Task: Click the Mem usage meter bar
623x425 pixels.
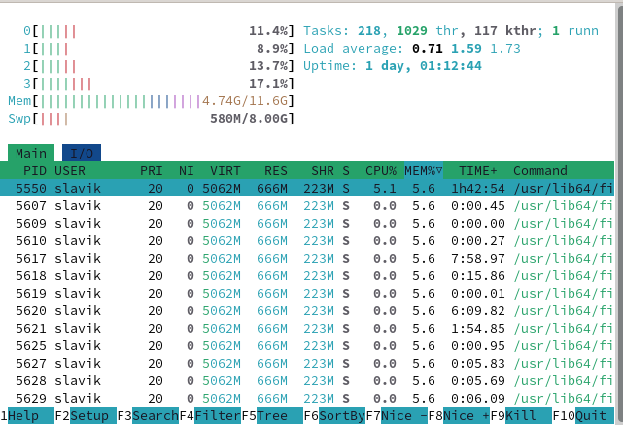Action: click(152, 100)
